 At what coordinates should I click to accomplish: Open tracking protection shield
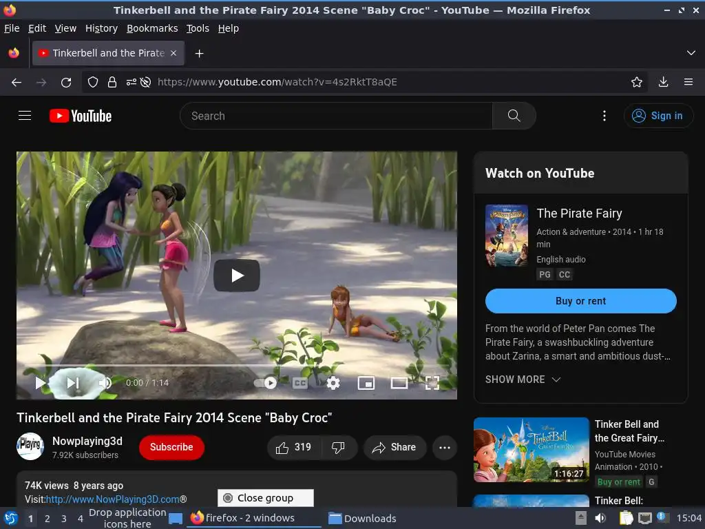93,82
